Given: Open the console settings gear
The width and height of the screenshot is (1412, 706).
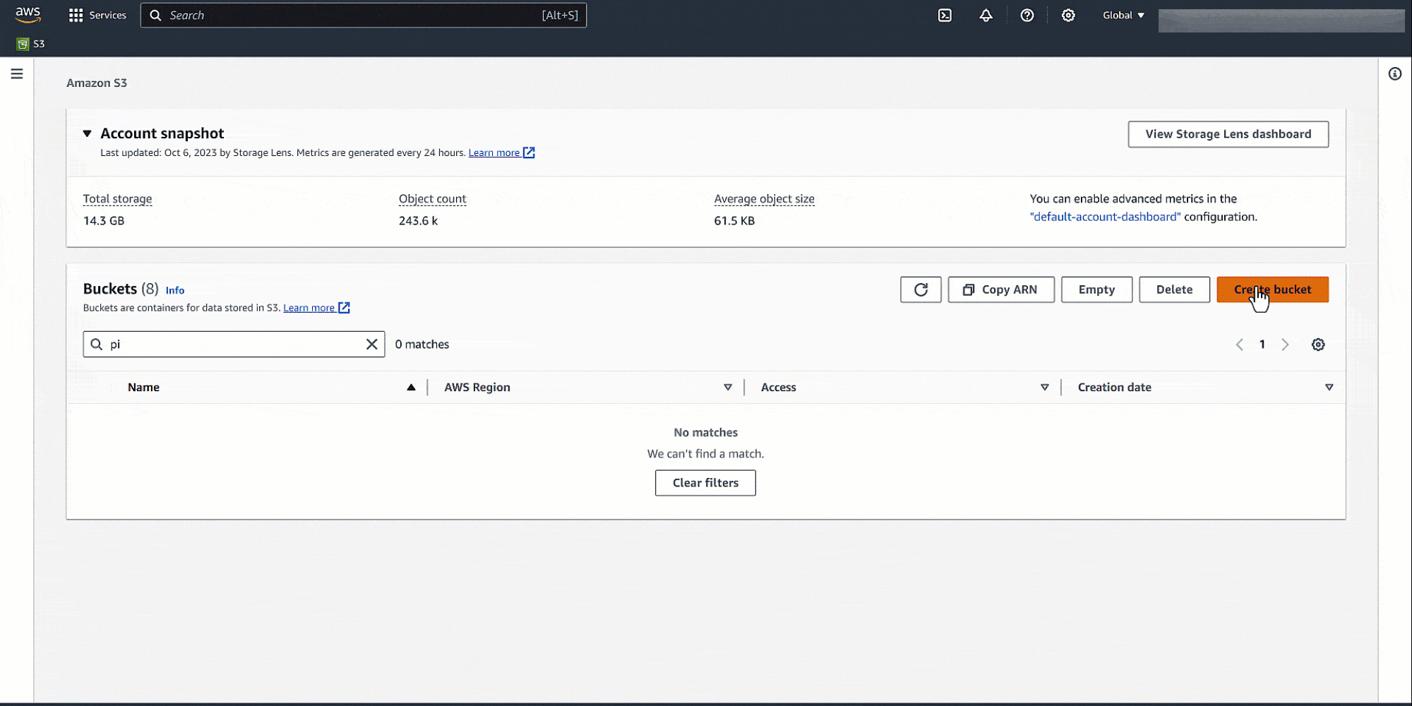Looking at the screenshot, I should click(x=1068, y=15).
